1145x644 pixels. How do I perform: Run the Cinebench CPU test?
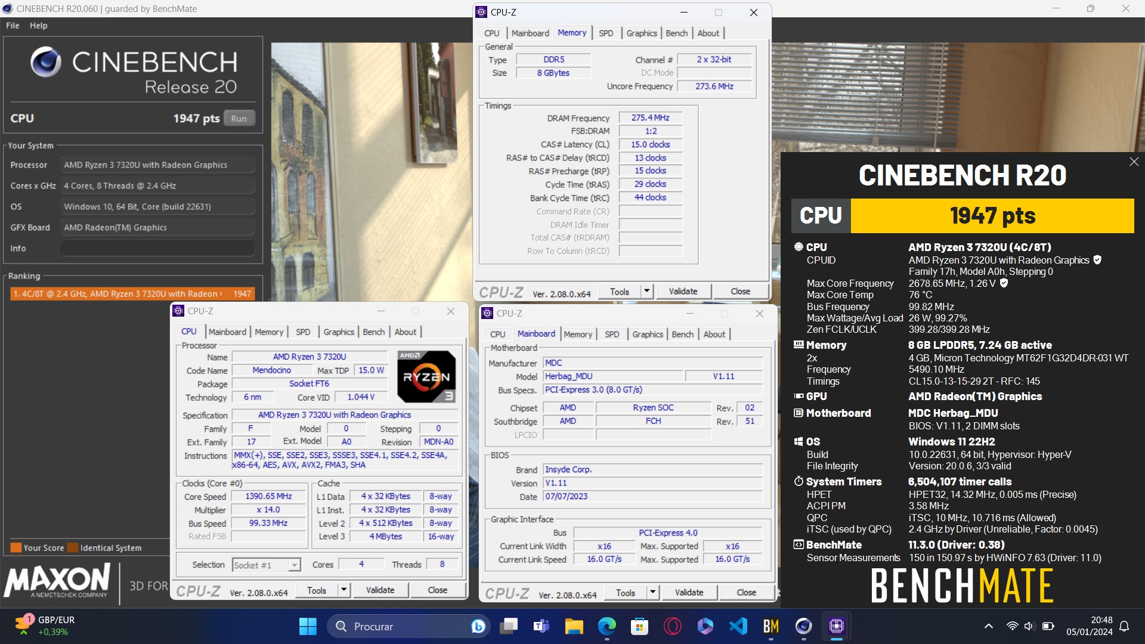239,118
